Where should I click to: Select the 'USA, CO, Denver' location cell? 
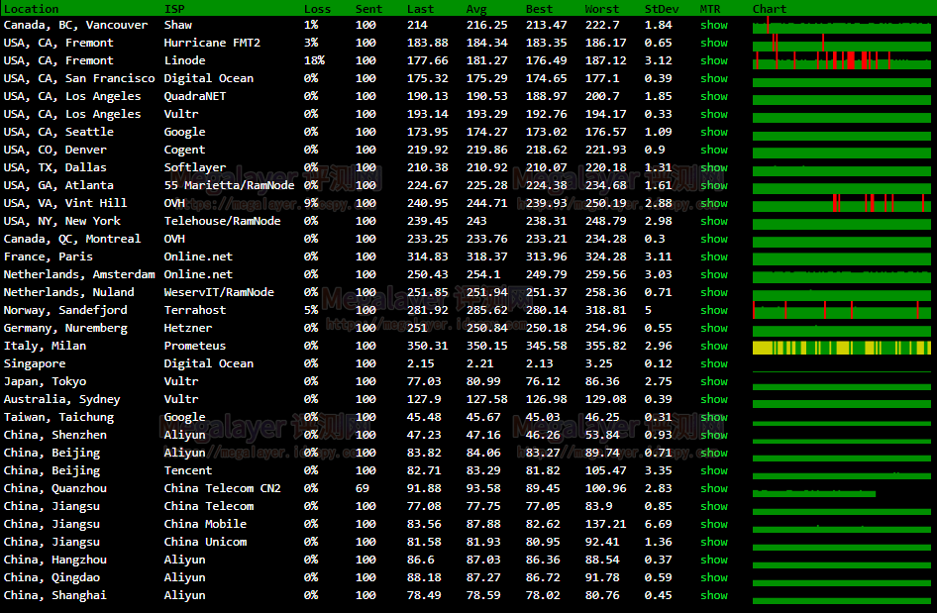55,150
